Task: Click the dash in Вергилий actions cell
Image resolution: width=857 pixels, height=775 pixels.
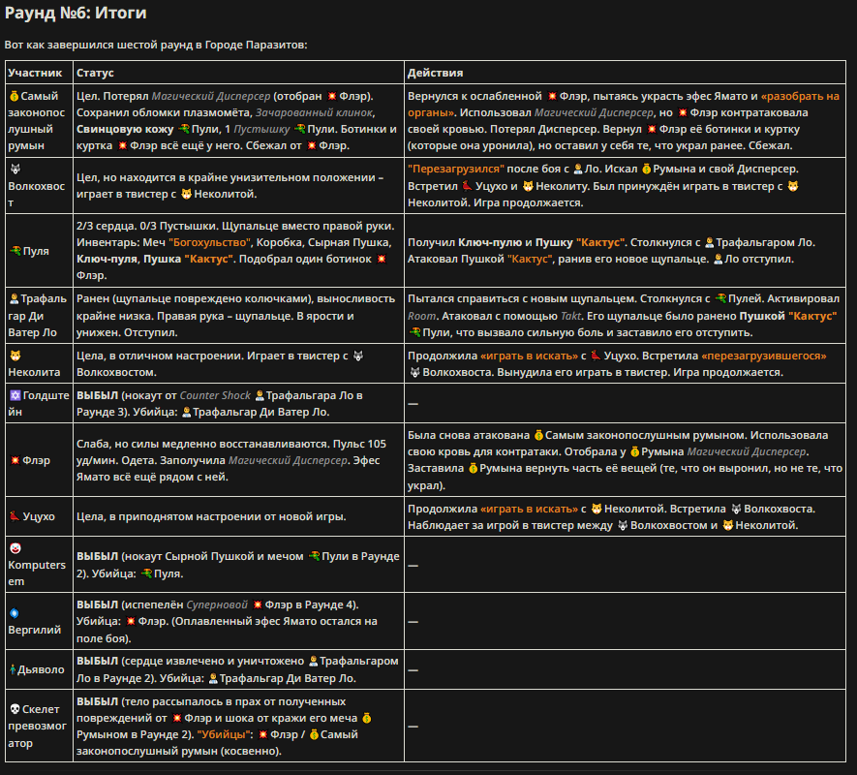Action: (413, 622)
